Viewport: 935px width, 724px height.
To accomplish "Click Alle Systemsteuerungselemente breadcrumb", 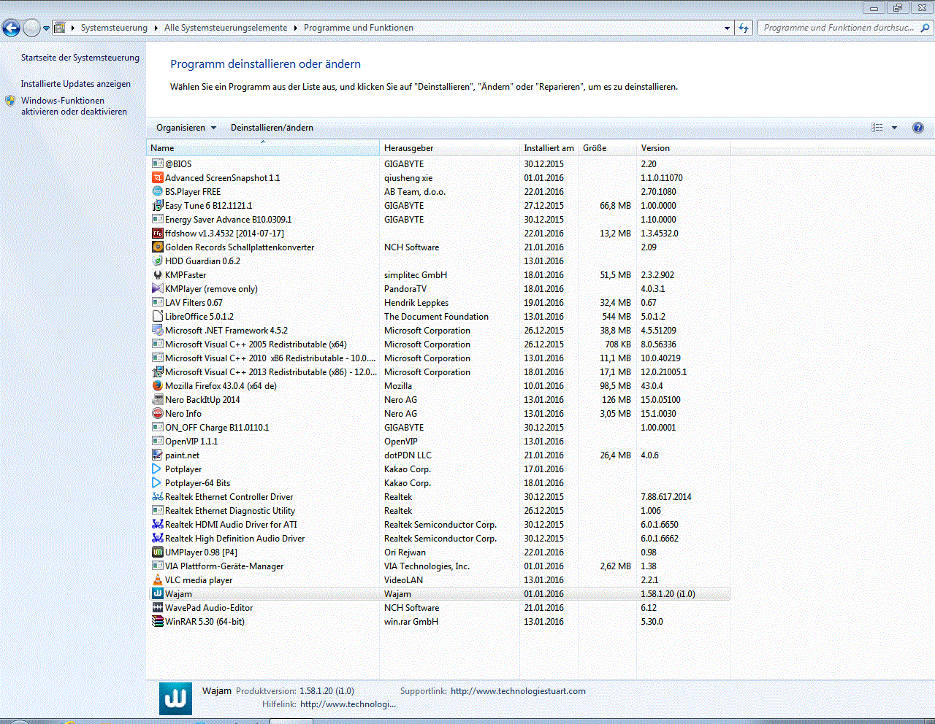I will (226, 28).
